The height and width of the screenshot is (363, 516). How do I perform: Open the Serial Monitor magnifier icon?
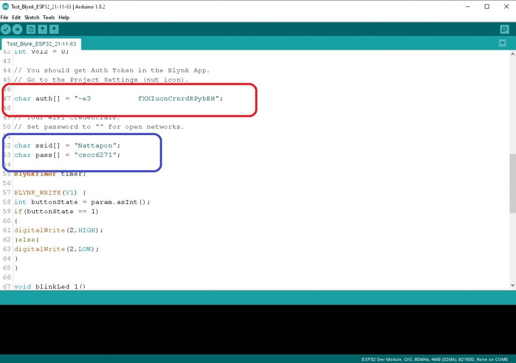click(504, 29)
